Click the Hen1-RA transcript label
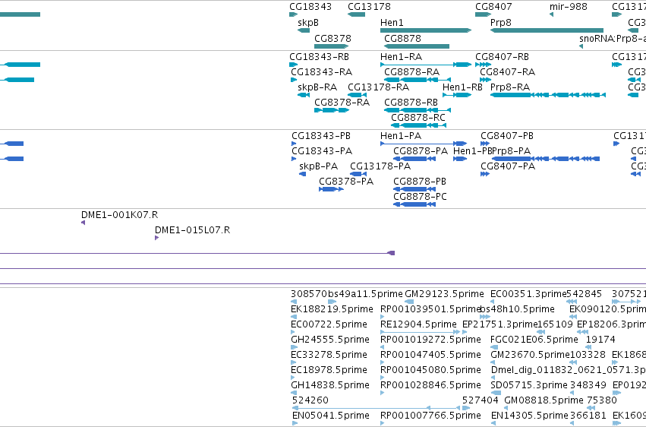Viewport: 646px width, 427px height. [402, 57]
